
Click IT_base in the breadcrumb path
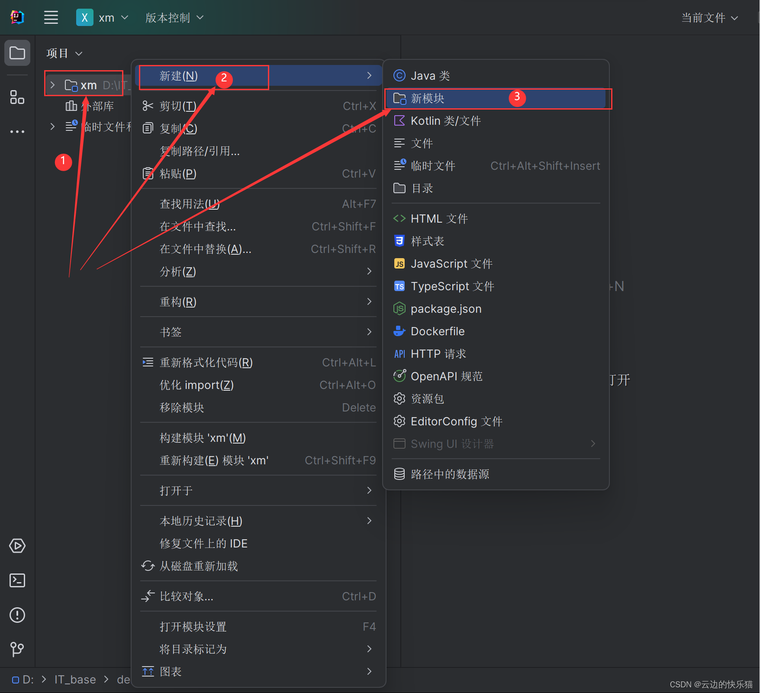point(75,680)
